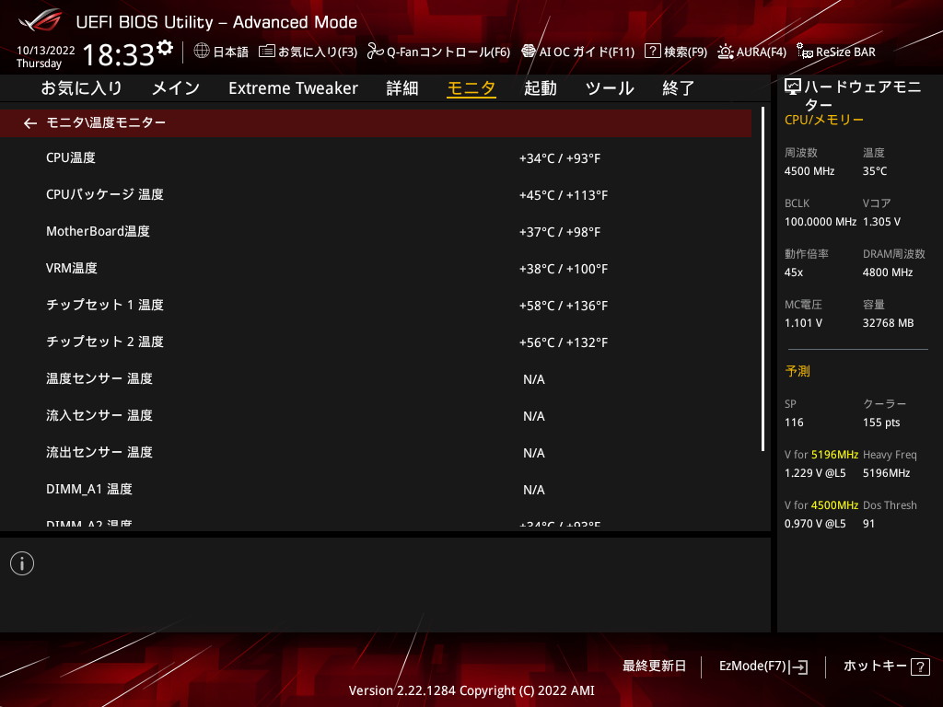Click お気に入り(F3) label
Viewport: 943px width, 707px height.
point(318,52)
